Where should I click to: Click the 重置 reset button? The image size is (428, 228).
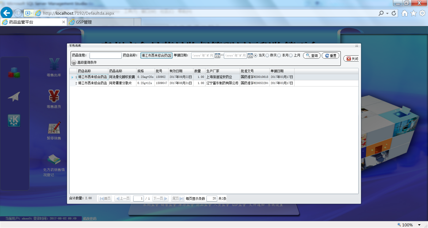coord(330,55)
